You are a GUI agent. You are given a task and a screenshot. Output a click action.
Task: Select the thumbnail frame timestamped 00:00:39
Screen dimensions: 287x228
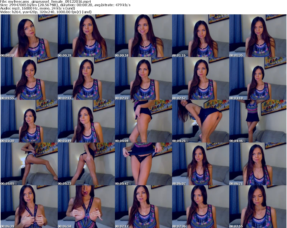86,36
